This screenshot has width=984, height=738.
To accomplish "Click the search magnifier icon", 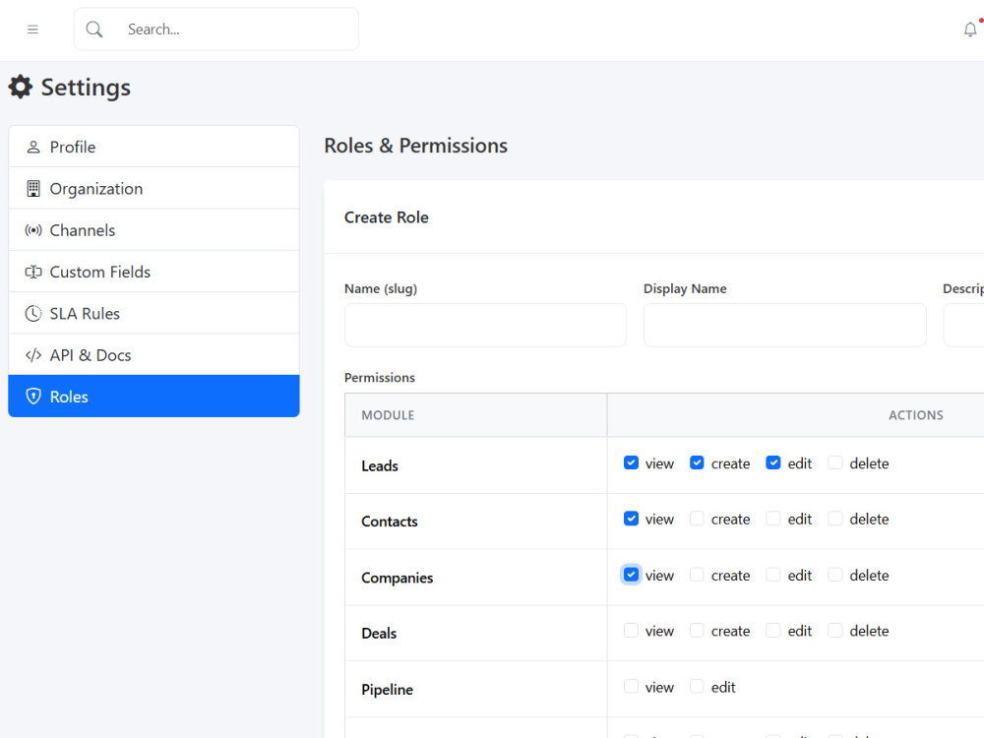I will (94, 30).
